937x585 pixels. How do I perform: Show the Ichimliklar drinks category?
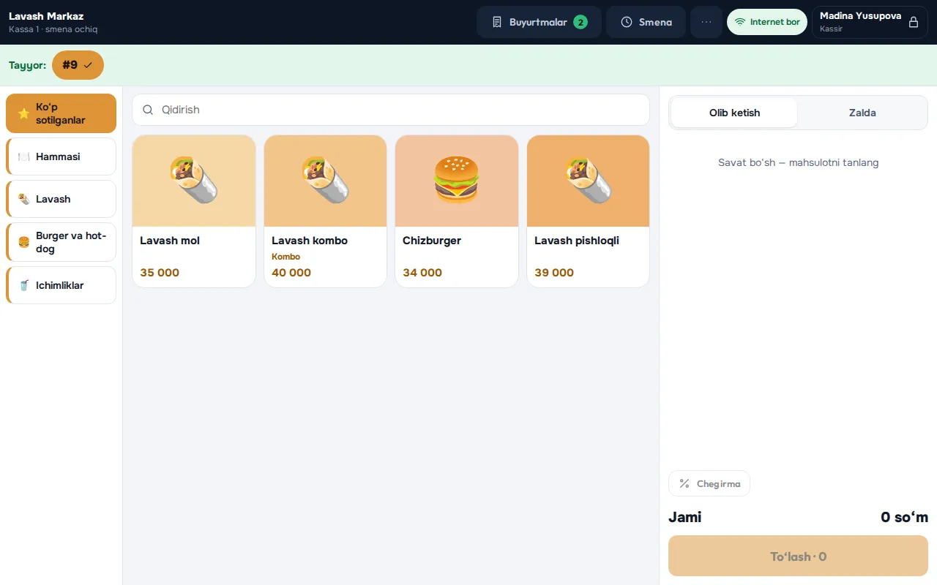[x=61, y=285]
